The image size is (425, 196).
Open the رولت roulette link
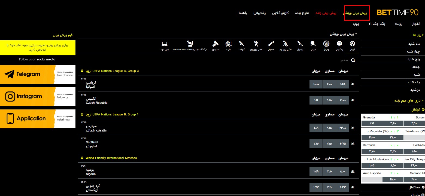click(x=399, y=24)
